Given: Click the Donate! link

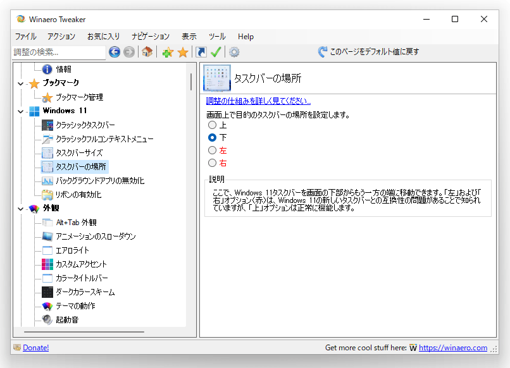Looking at the screenshot, I should click(x=36, y=348).
